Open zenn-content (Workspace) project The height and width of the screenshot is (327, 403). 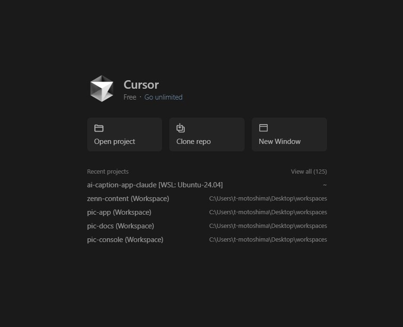tap(128, 199)
